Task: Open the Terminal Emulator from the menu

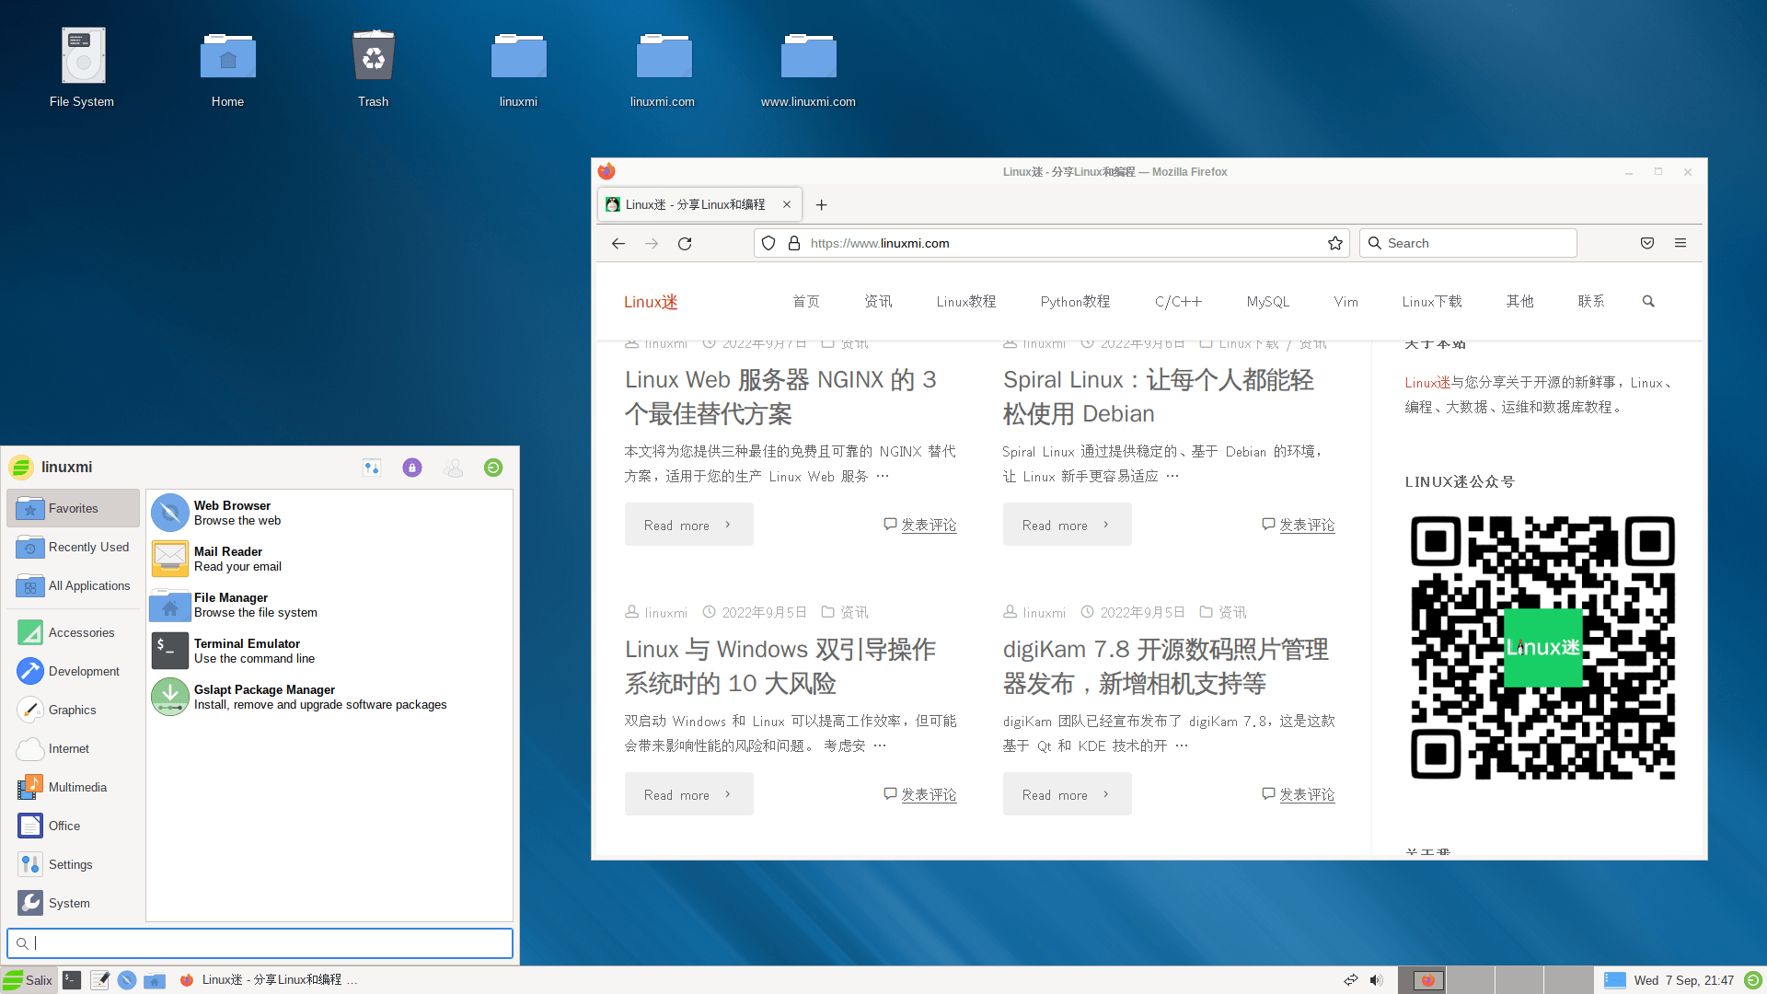Action: 247,651
